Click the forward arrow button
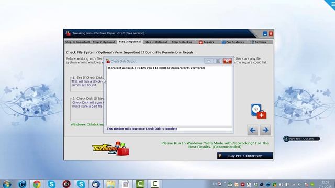335x188 pixels. coord(265,130)
